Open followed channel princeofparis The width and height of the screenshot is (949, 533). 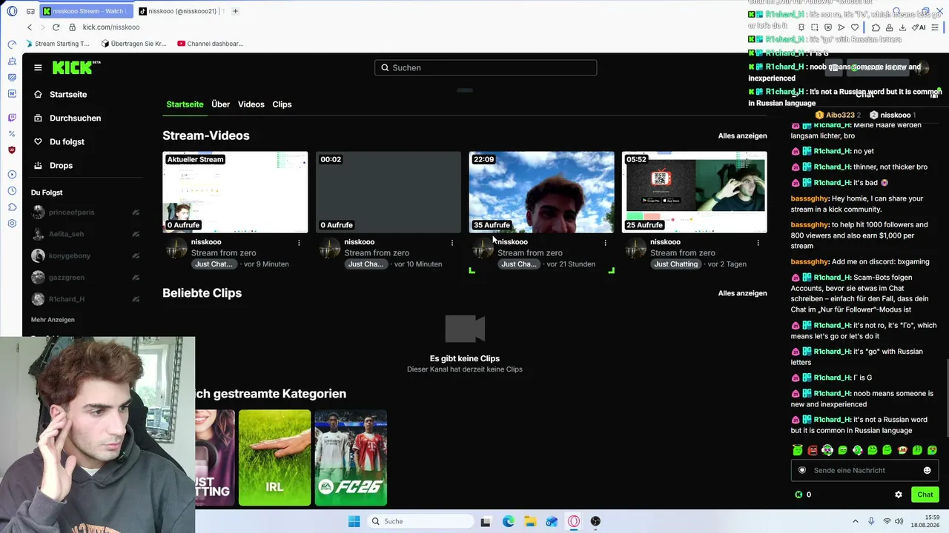[71, 212]
